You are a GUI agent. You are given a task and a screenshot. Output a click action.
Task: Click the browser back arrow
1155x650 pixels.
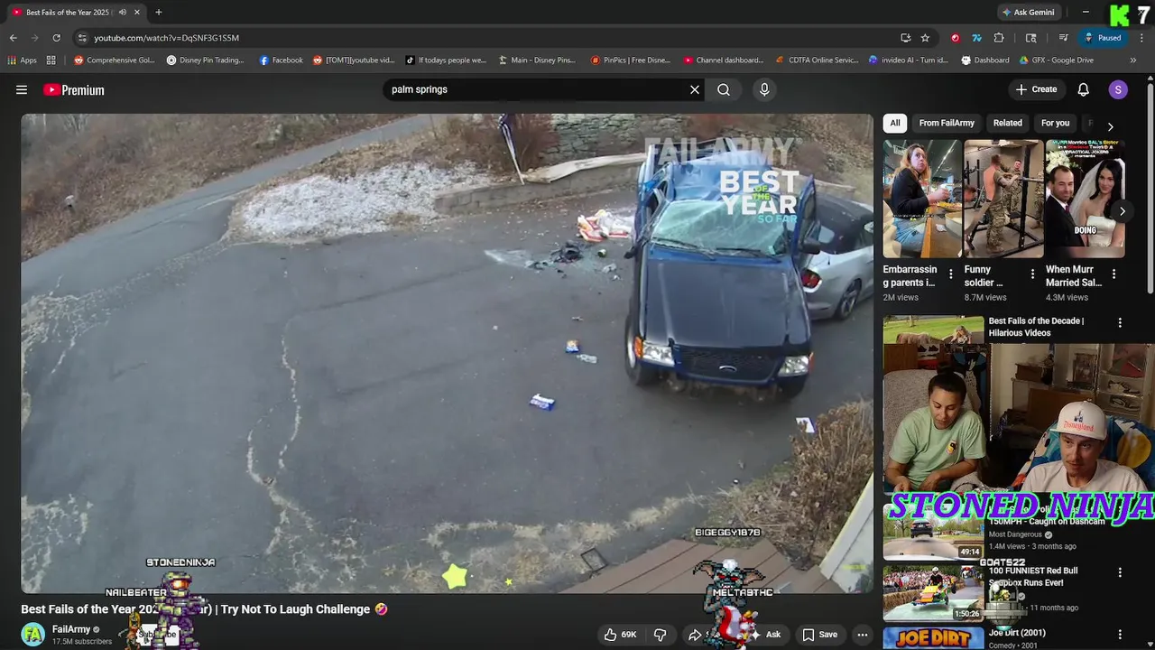13,38
